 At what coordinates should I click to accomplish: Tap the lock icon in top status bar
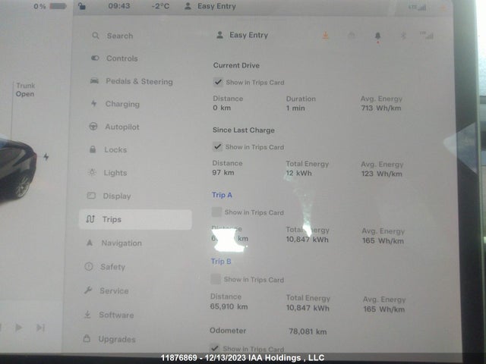click(x=82, y=6)
